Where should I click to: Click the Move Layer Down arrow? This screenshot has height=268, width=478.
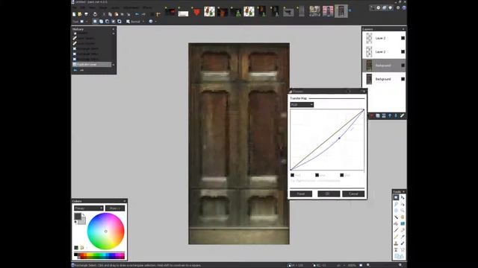pyautogui.click(x=396, y=116)
